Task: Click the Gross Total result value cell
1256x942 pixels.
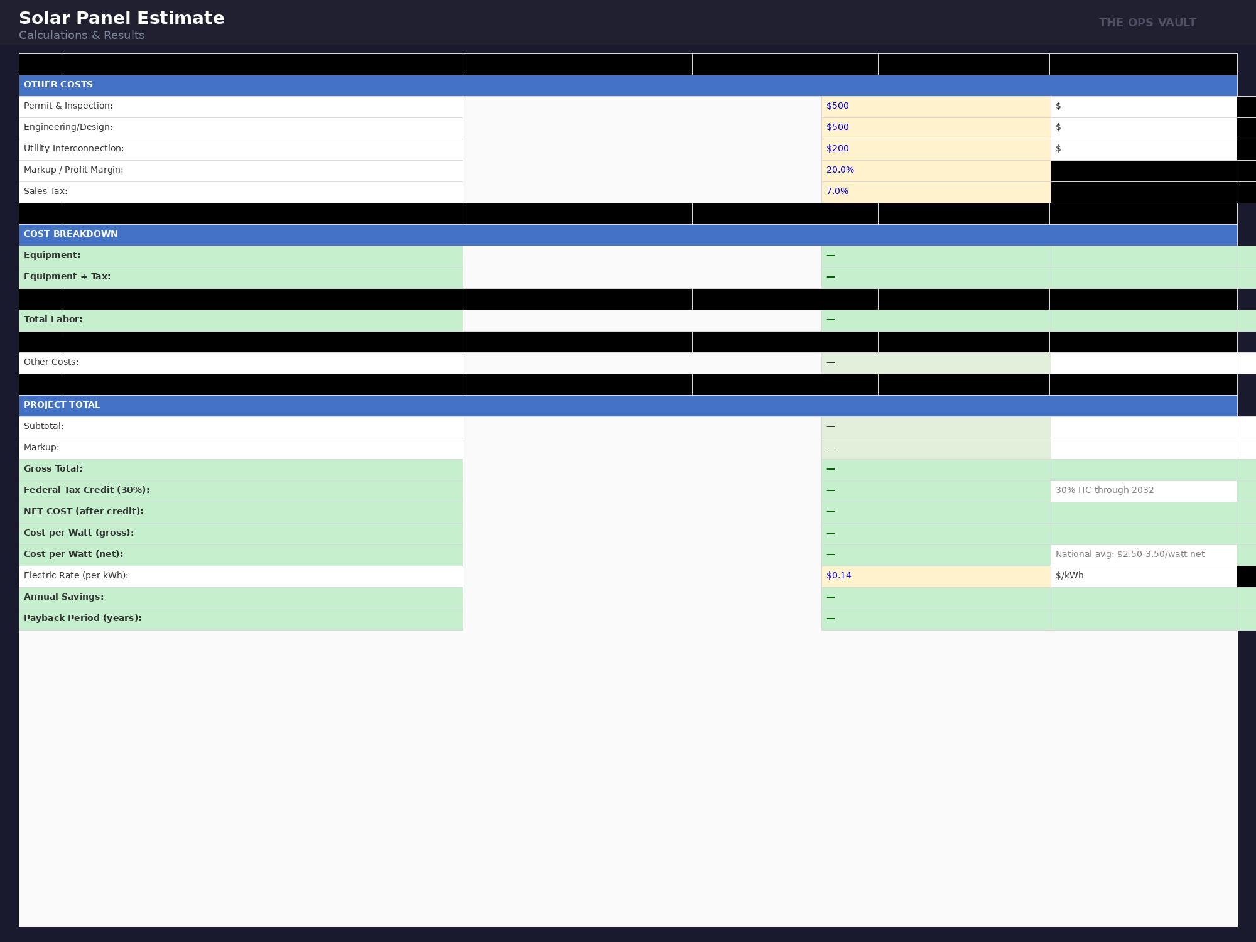Action: (x=936, y=470)
